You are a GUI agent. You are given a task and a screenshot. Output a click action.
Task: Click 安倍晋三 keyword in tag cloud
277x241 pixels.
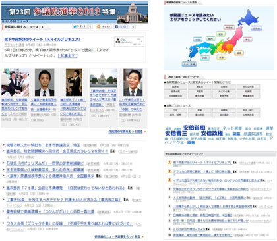(x=176, y=134)
